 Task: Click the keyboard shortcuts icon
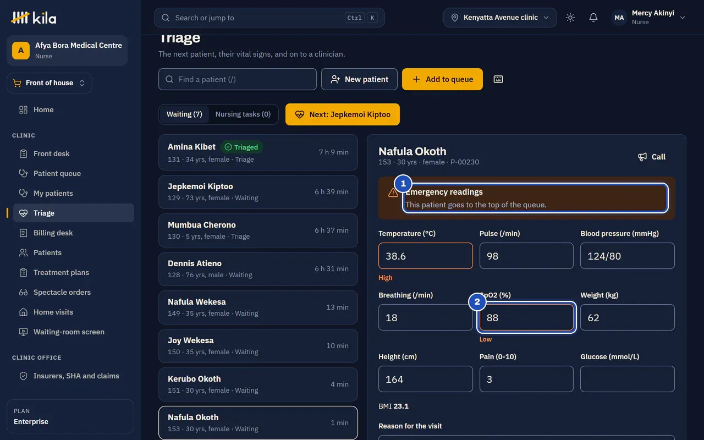[498, 79]
